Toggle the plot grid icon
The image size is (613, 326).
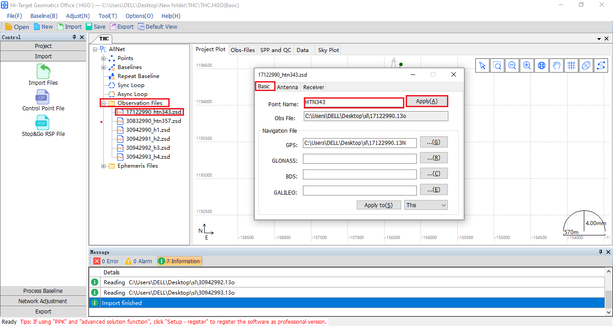(x=571, y=66)
